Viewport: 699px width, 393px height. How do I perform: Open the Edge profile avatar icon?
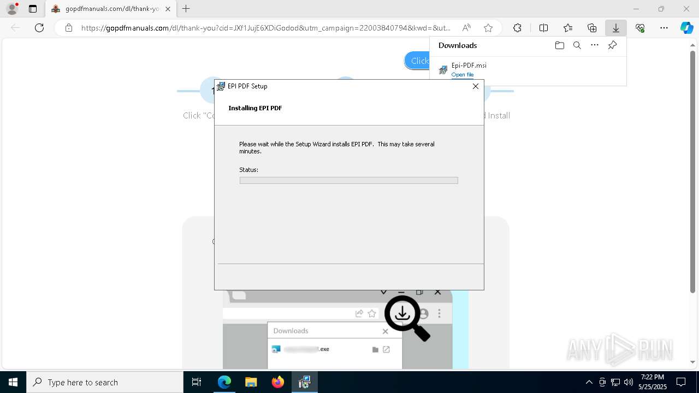12,9
